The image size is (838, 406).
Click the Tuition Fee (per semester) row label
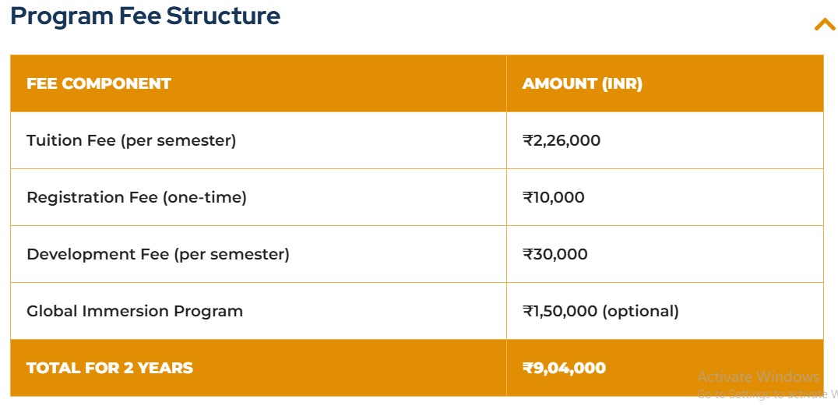[x=131, y=141]
